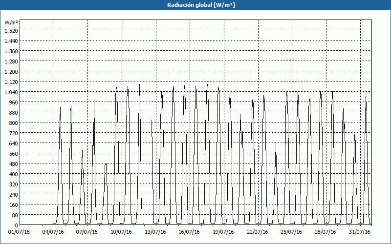Click the 0 y-axis value

[x=17, y=225]
